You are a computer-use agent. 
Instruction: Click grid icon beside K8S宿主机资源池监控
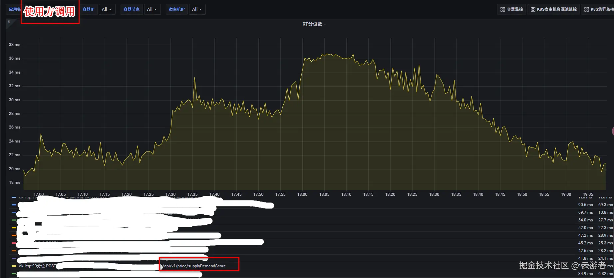tap(533, 9)
